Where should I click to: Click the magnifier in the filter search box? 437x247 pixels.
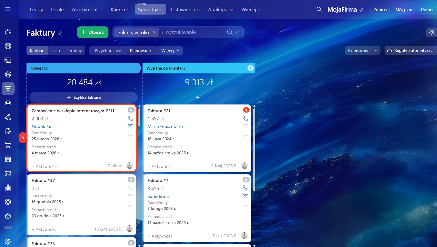pyautogui.click(x=230, y=32)
